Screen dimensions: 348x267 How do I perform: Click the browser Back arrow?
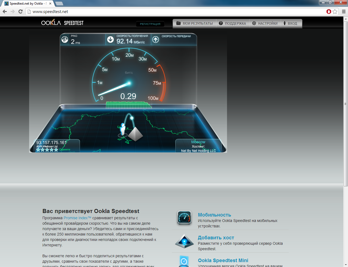click(5, 11)
